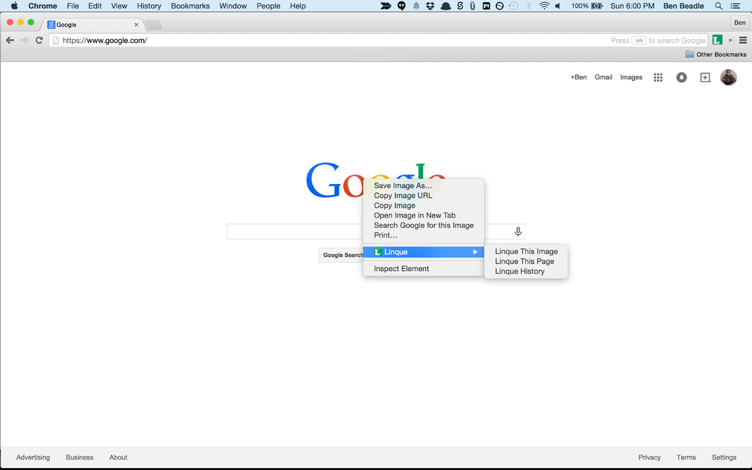
Task: Open the Time Machine menu bar icon
Action: click(x=513, y=6)
